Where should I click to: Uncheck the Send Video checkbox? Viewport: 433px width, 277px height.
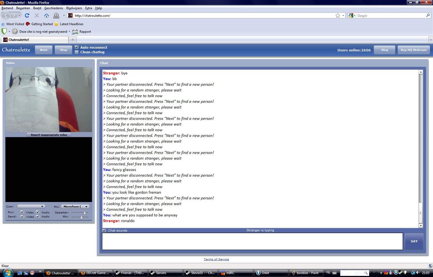pos(22,217)
